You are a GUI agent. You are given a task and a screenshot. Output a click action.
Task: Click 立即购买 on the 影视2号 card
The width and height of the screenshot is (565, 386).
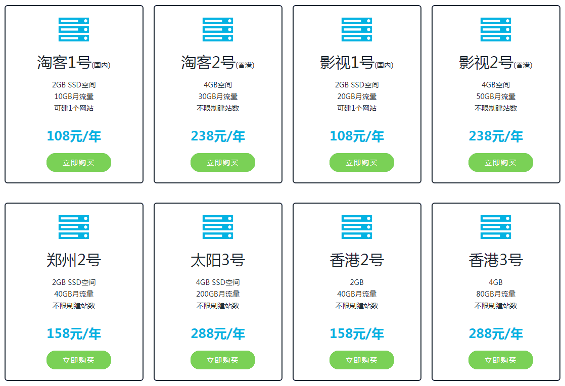click(x=501, y=162)
